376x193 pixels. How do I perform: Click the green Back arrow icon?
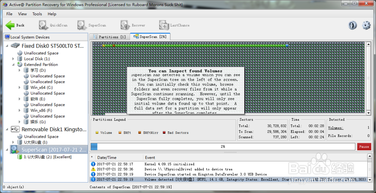10,25
